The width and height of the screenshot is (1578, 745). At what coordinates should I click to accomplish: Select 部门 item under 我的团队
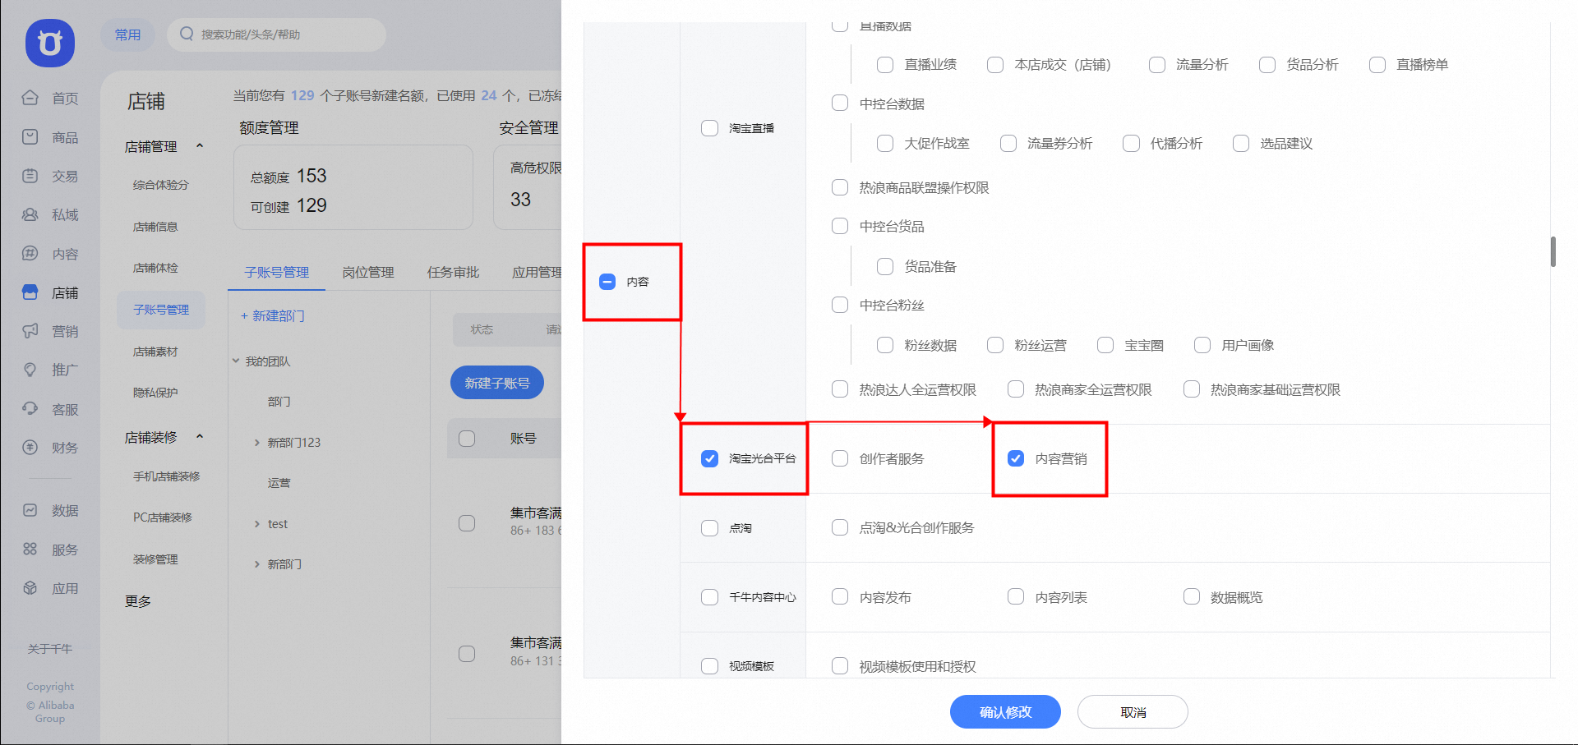coord(279,402)
